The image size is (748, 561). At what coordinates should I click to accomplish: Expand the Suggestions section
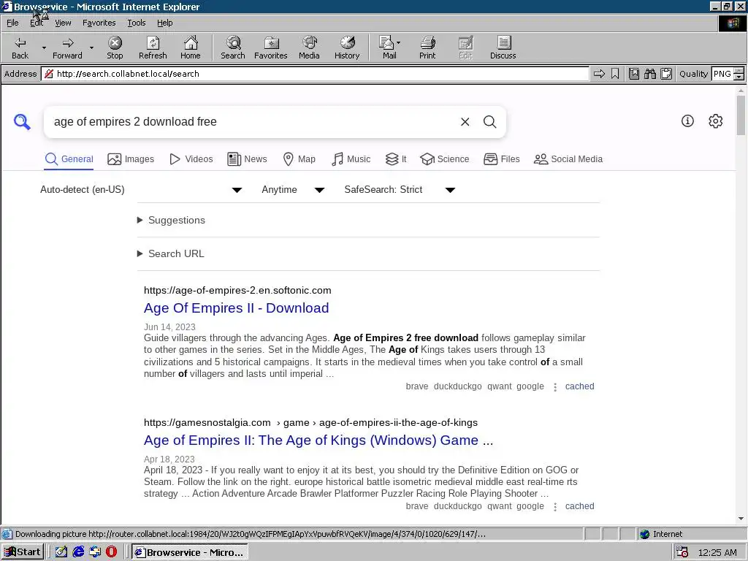tap(171, 220)
